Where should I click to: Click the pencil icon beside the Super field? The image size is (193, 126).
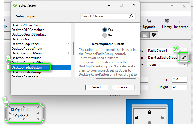[184, 57]
